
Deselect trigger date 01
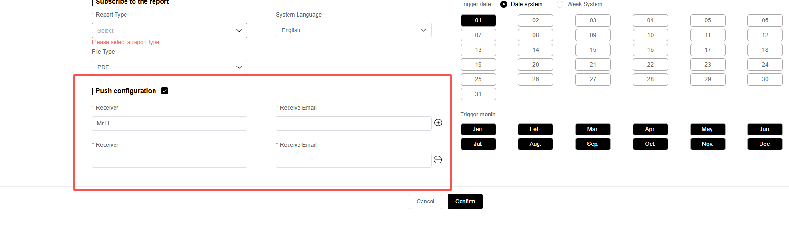click(478, 20)
